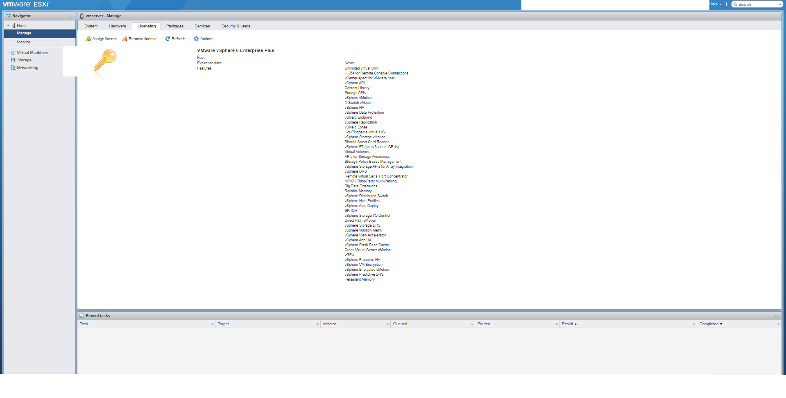Open the Queued column dropdown arrow
This screenshot has width=786, height=398.
pos(472,324)
